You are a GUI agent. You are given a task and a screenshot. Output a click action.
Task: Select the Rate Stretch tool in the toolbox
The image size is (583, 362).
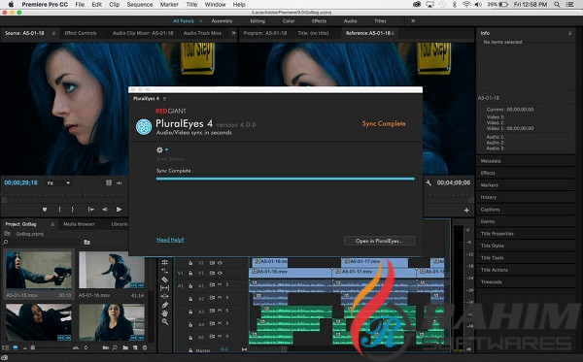165,271
